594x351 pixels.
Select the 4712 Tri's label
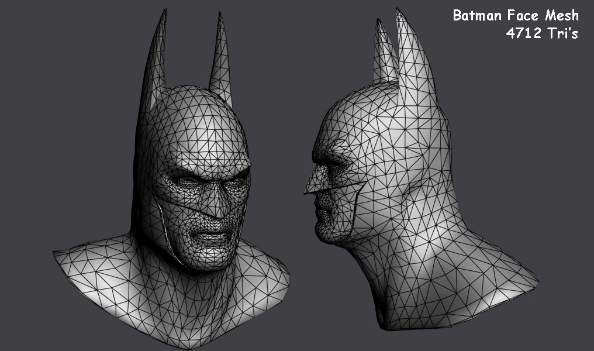pyautogui.click(x=541, y=33)
